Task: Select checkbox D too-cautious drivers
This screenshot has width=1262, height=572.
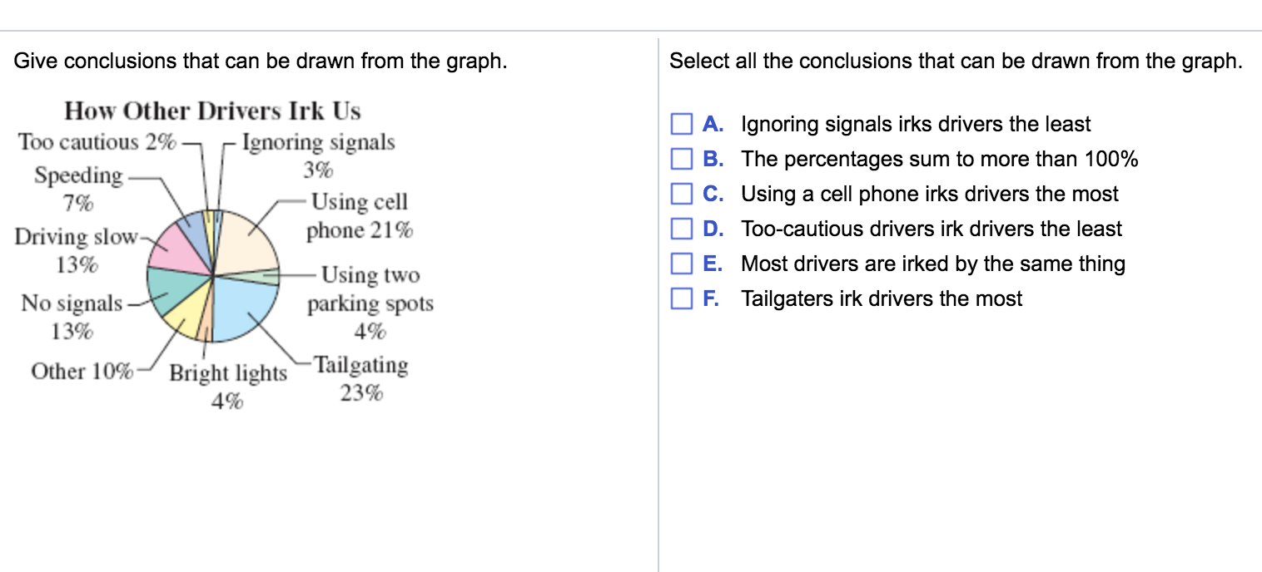Action: [682, 229]
